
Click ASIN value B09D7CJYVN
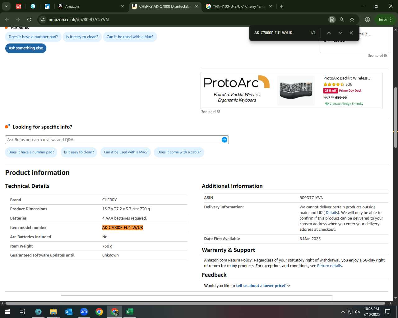click(311, 198)
